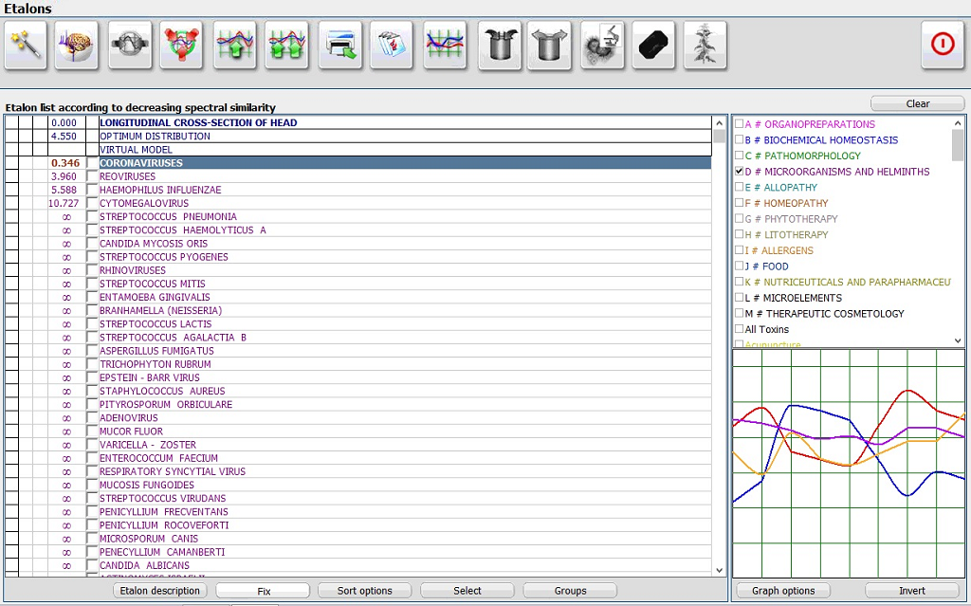Click the brain icon in toolbar
Screen dimensions: 971x606
(x=77, y=45)
